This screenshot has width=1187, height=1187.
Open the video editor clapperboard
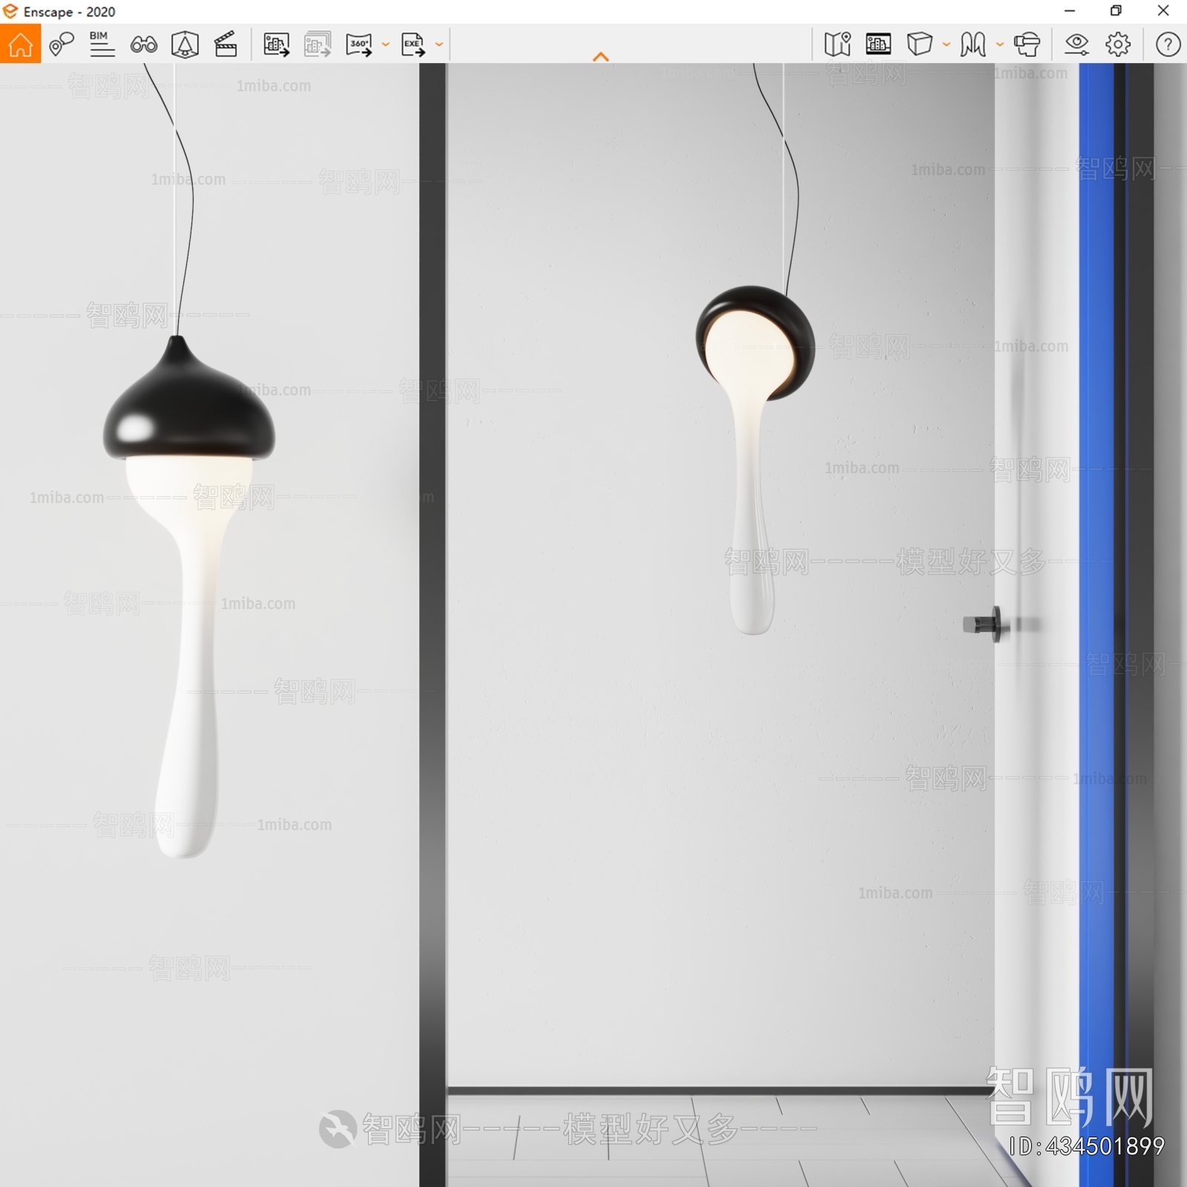pyautogui.click(x=226, y=45)
